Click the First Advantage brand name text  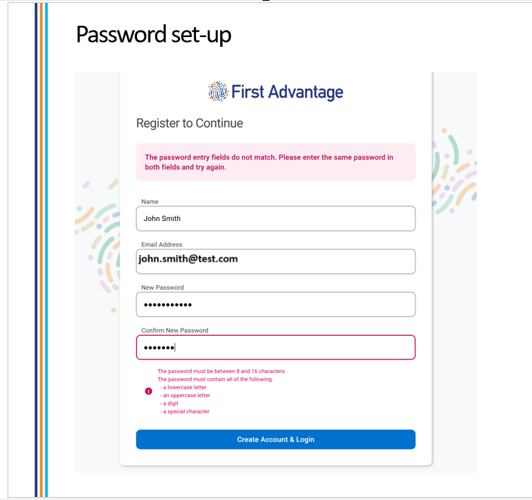pyautogui.click(x=287, y=92)
